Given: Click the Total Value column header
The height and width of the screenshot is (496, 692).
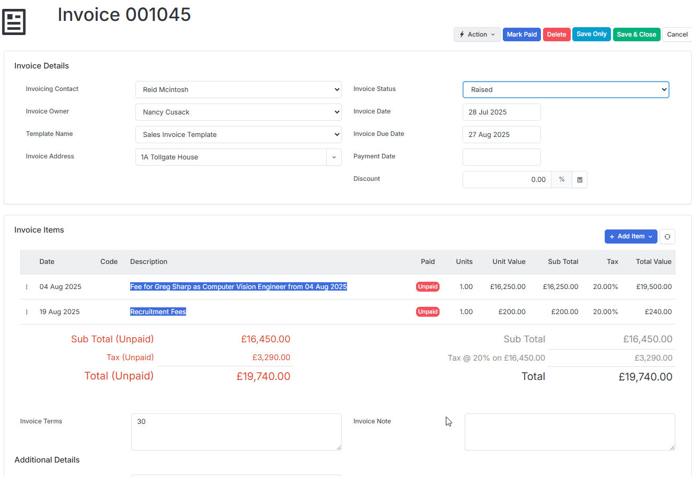Looking at the screenshot, I should pyautogui.click(x=654, y=262).
